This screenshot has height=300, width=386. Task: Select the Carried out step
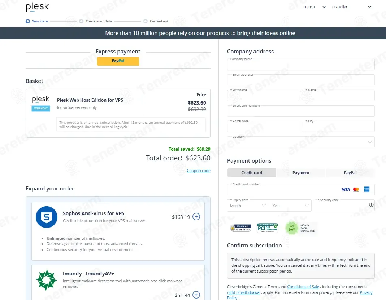click(x=156, y=21)
